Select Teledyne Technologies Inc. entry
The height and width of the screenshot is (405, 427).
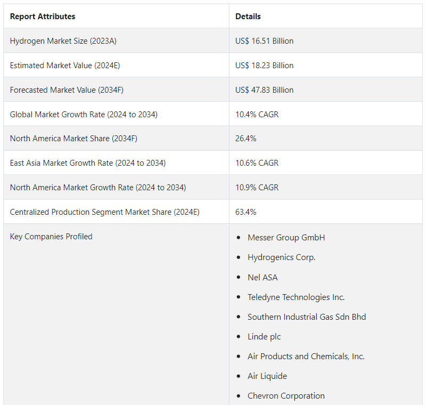pos(296,297)
